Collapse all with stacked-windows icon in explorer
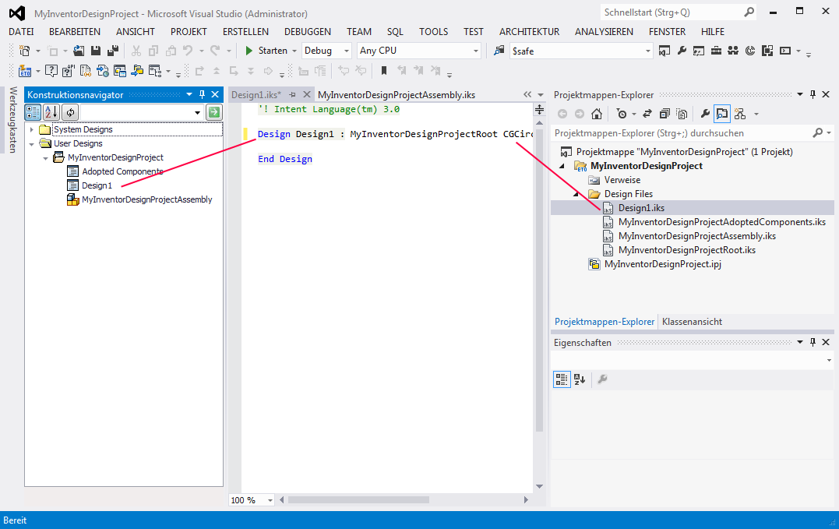Viewport: 839px width, 529px height. click(665, 114)
